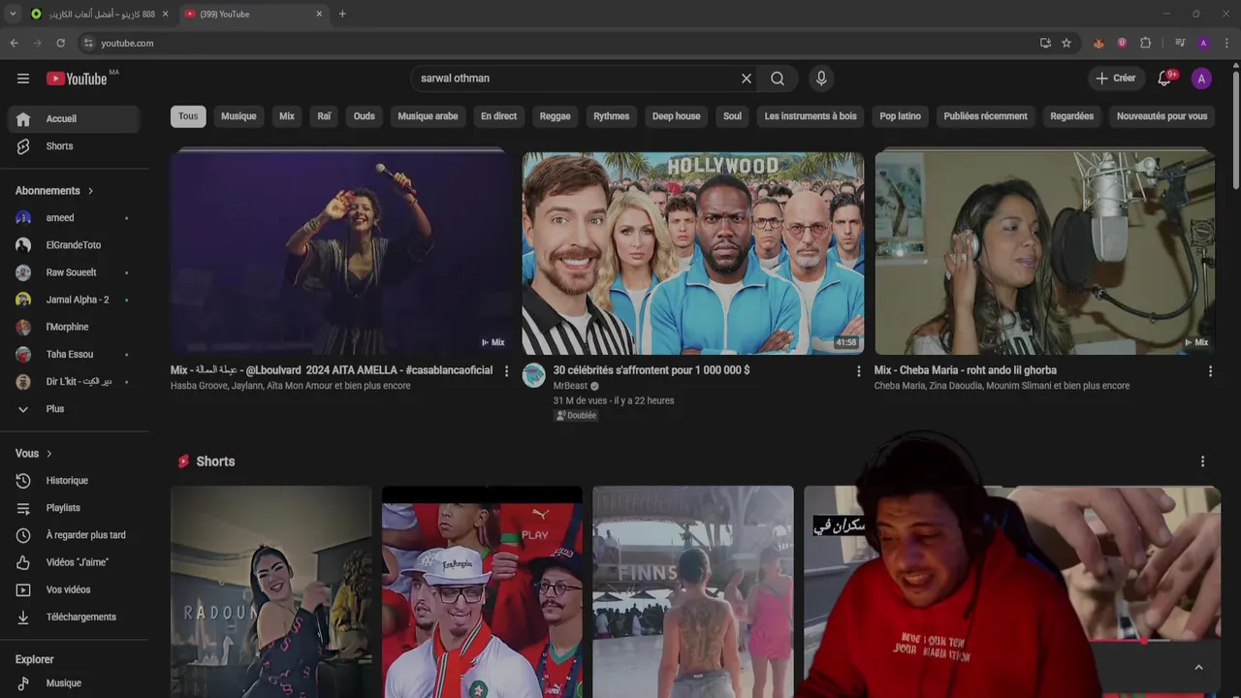Open the YouTube hamburger guide menu

click(23, 79)
